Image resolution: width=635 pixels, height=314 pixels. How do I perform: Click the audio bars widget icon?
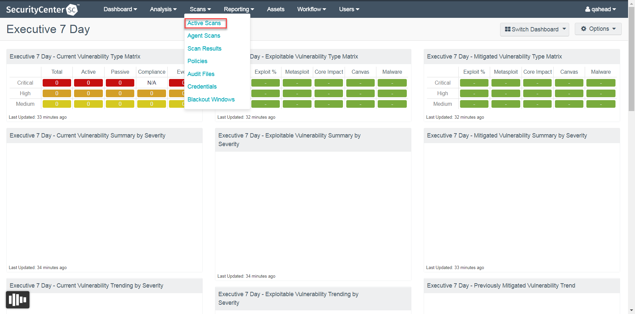tap(18, 300)
